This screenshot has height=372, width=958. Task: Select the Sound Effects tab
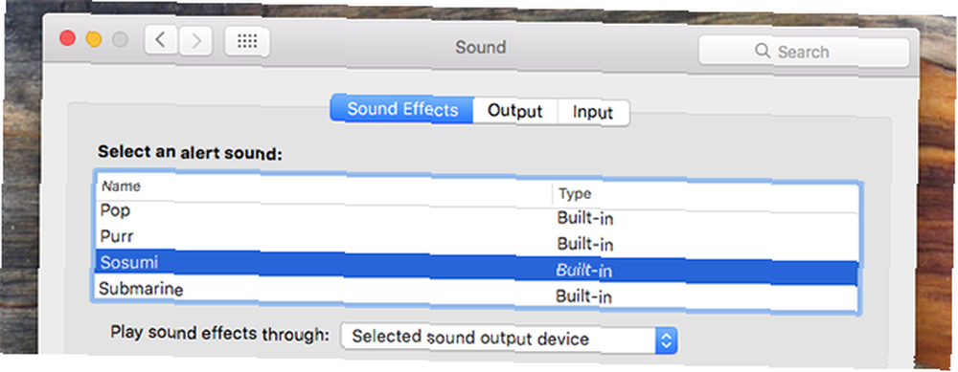402,109
